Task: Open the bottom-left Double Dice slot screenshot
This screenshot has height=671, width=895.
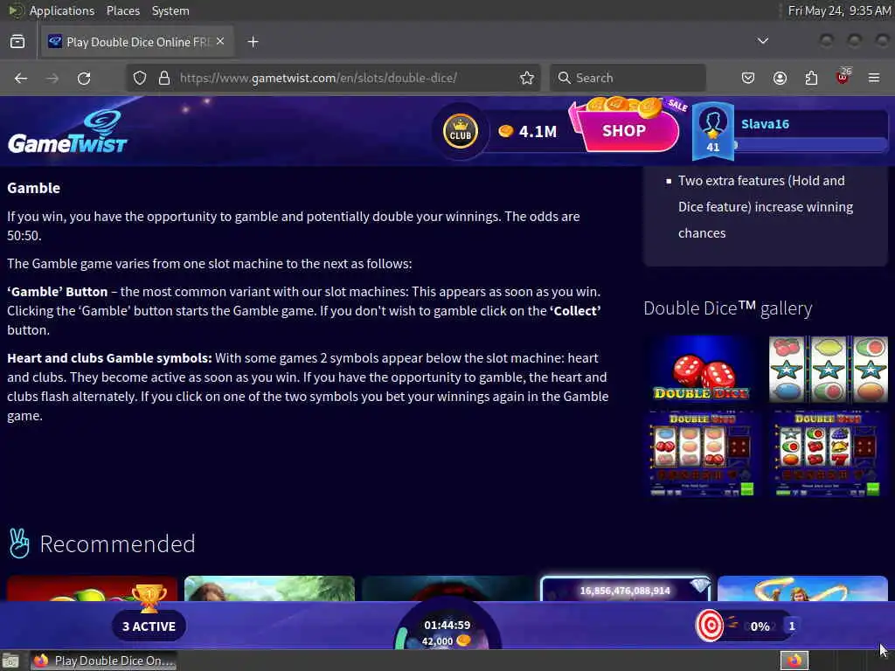Action: (x=702, y=454)
